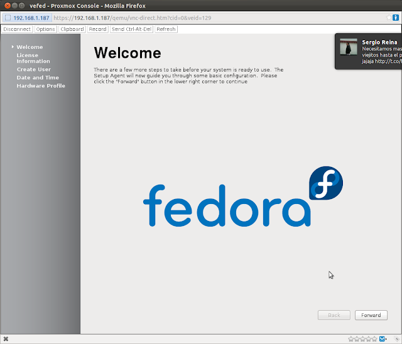Click the tag icon in the status bar
This screenshot has height=344, width=402.
(x=396, y=339)
